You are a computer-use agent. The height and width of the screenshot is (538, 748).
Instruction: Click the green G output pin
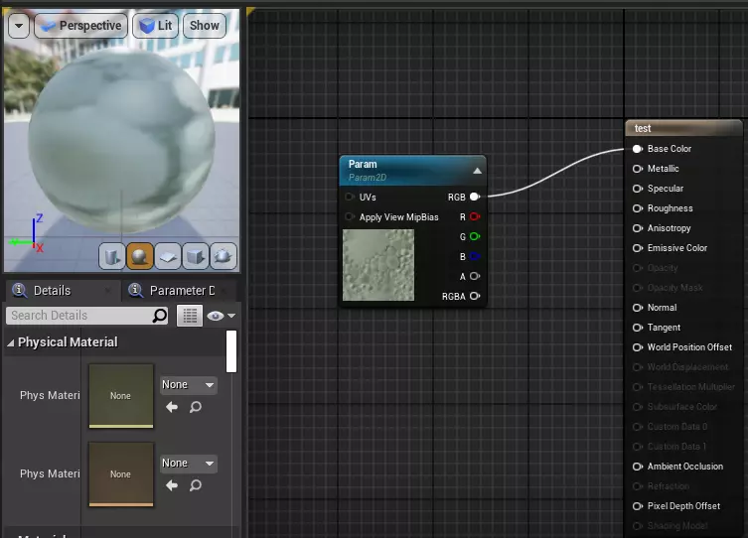click(475, 236)
